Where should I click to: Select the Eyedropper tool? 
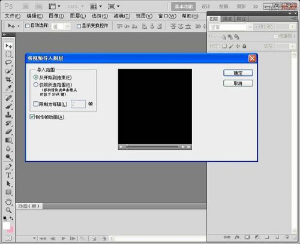coord(8,88)
